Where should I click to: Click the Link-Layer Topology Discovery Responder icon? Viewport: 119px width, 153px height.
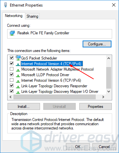18,86
